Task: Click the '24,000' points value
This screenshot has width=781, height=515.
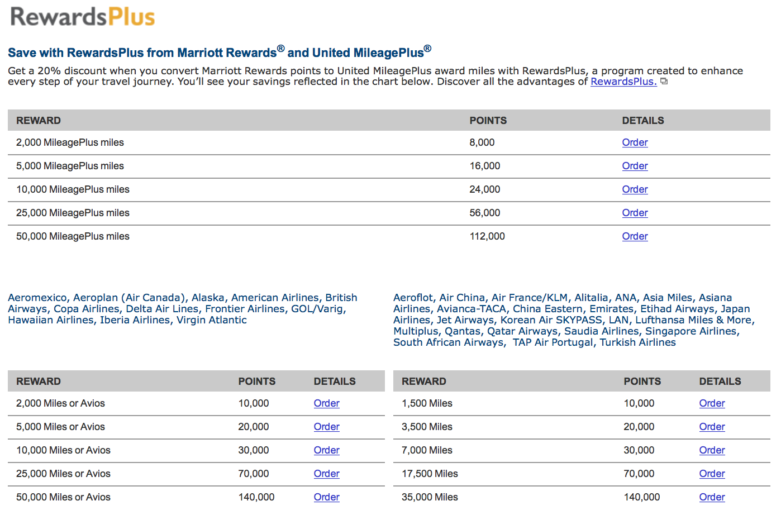Action: click(x=485, y=189)
